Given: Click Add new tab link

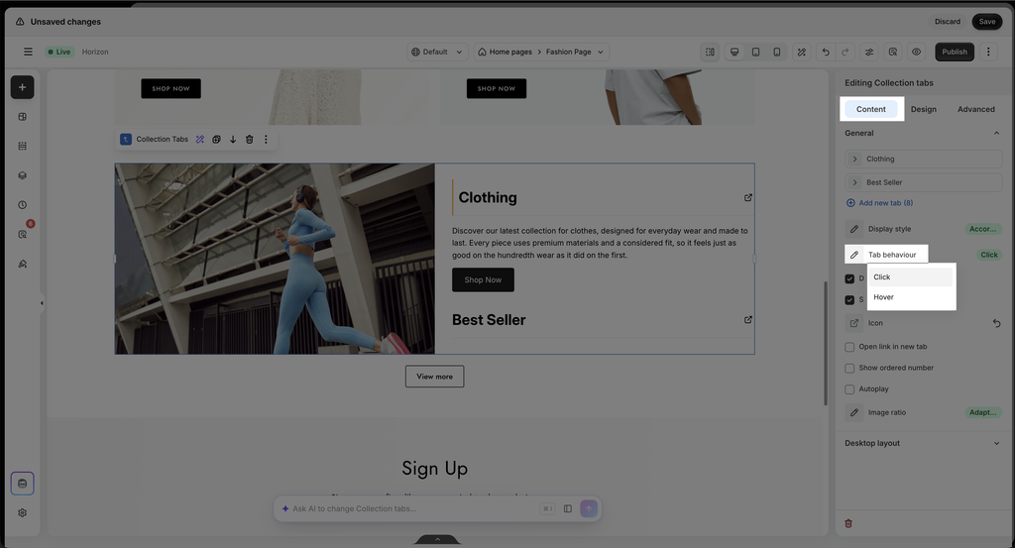Looking at the screenshot, I should tap(880, 203).
